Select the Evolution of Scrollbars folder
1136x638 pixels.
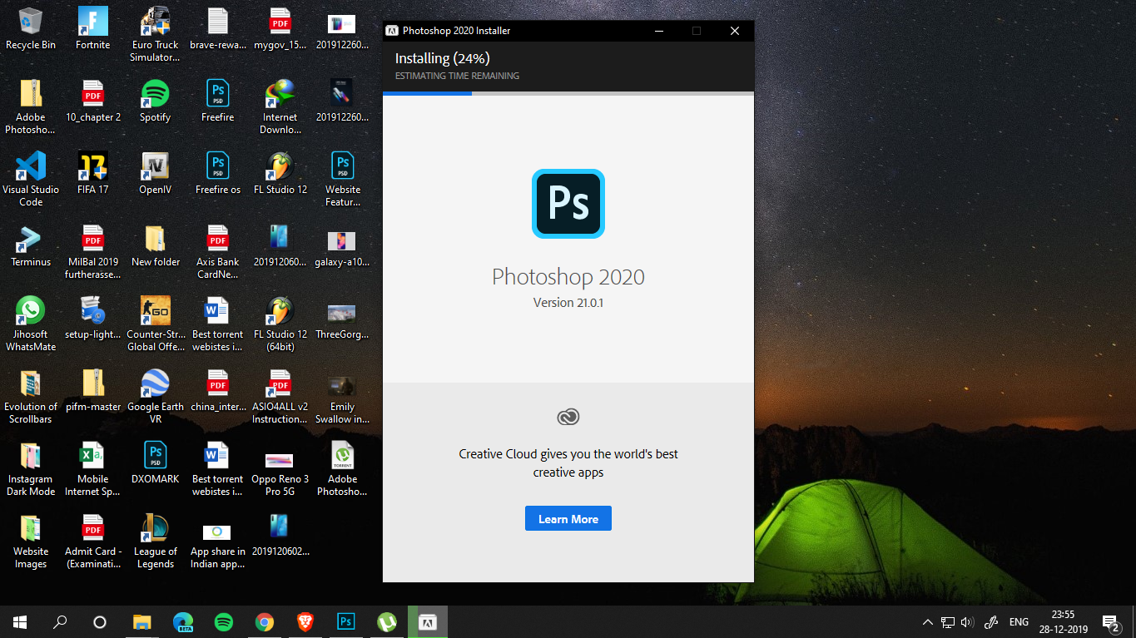tap(31, 397)
